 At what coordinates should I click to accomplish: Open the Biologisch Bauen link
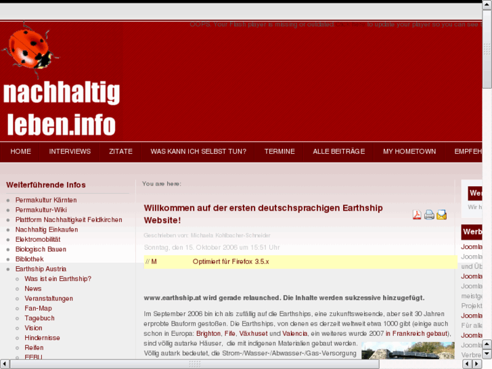pyautogui.click(x=41, y=249)
